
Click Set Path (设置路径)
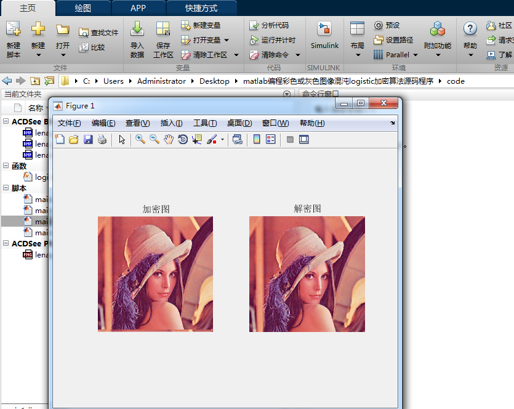coord(393,40)
